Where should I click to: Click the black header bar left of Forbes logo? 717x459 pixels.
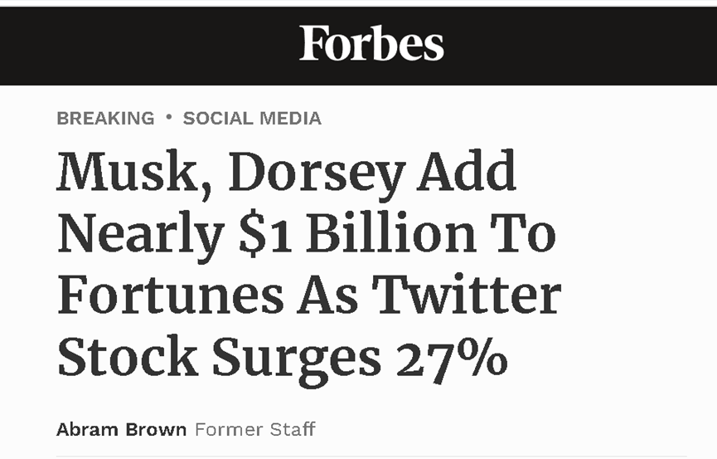pyautogui.click(x=149, y=46)
